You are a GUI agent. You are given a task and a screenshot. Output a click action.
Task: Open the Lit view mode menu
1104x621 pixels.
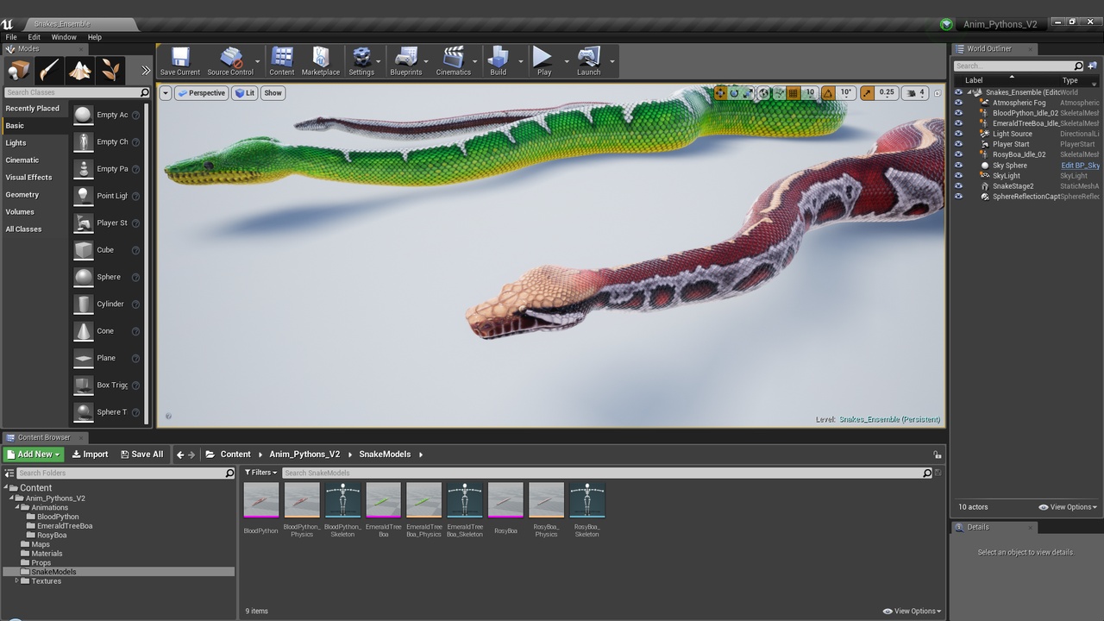[x=245, y=93]
